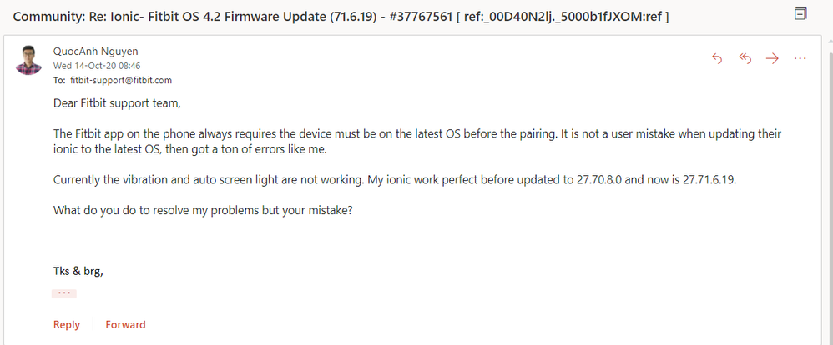Screen dimensions: 833x345
Task: Click the 'Tks & brg,' closing line
Action: [x=78, y=270]
